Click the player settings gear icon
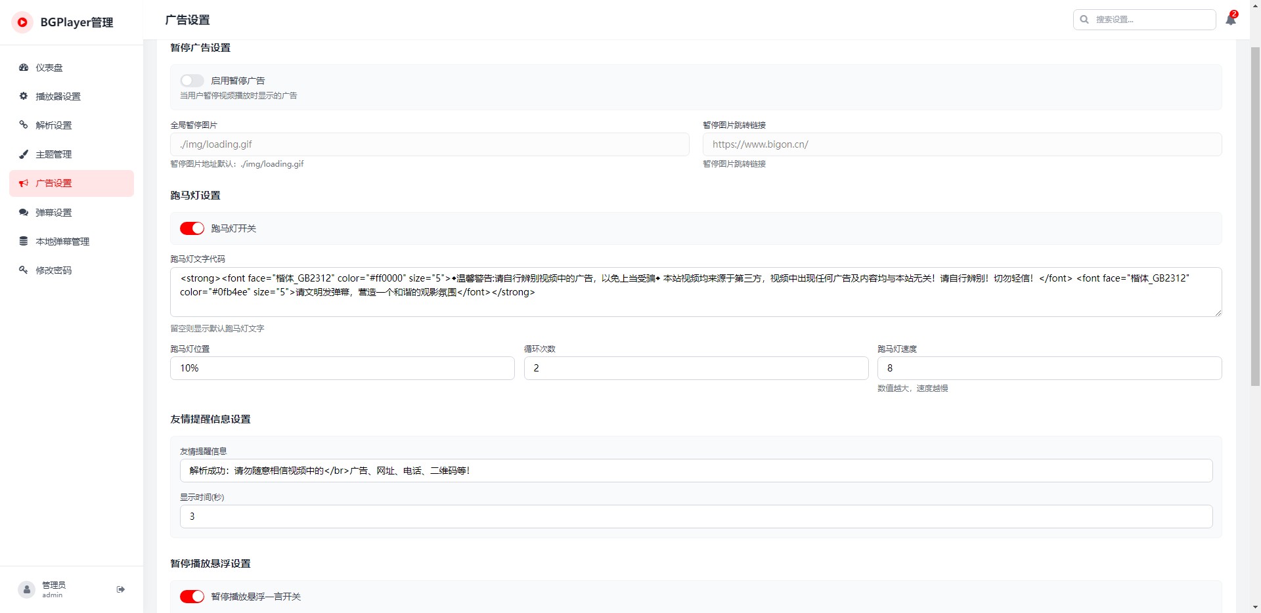 pyautogui.click(x=24, y=96)
